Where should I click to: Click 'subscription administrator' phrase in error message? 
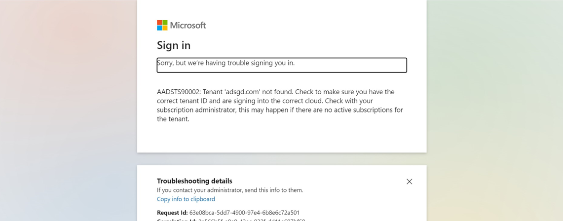click(x=196, y=110)
